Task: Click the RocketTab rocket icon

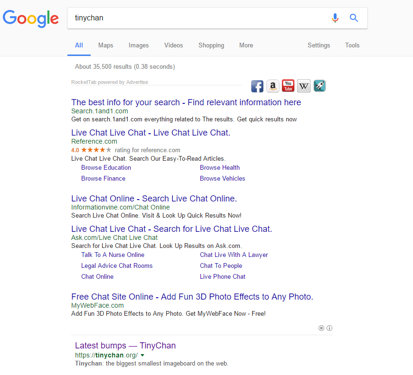Action: pyautogui.click(x=319, y=86)
